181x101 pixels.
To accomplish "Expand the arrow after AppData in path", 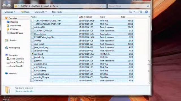I will [42, 6].
